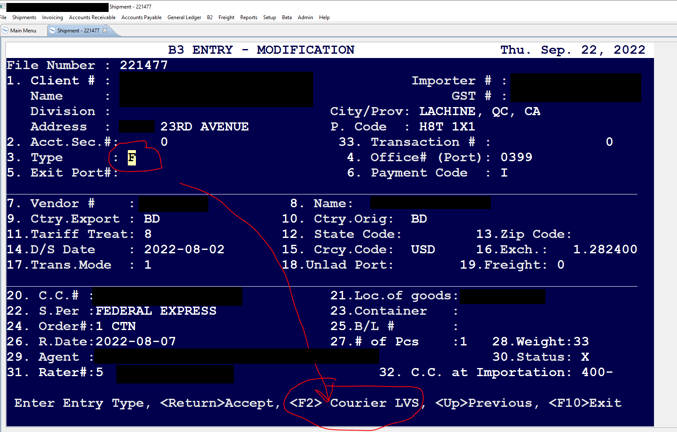
Task: Click the Ctry.Export value BD
Action: (152, 219)
